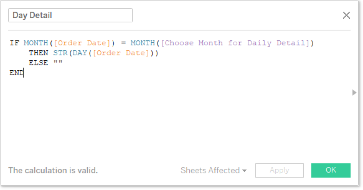Click into the Day Detail name field
Viewport: 363px width, 190px height.
pyautogui.click(x=71, y=15)
